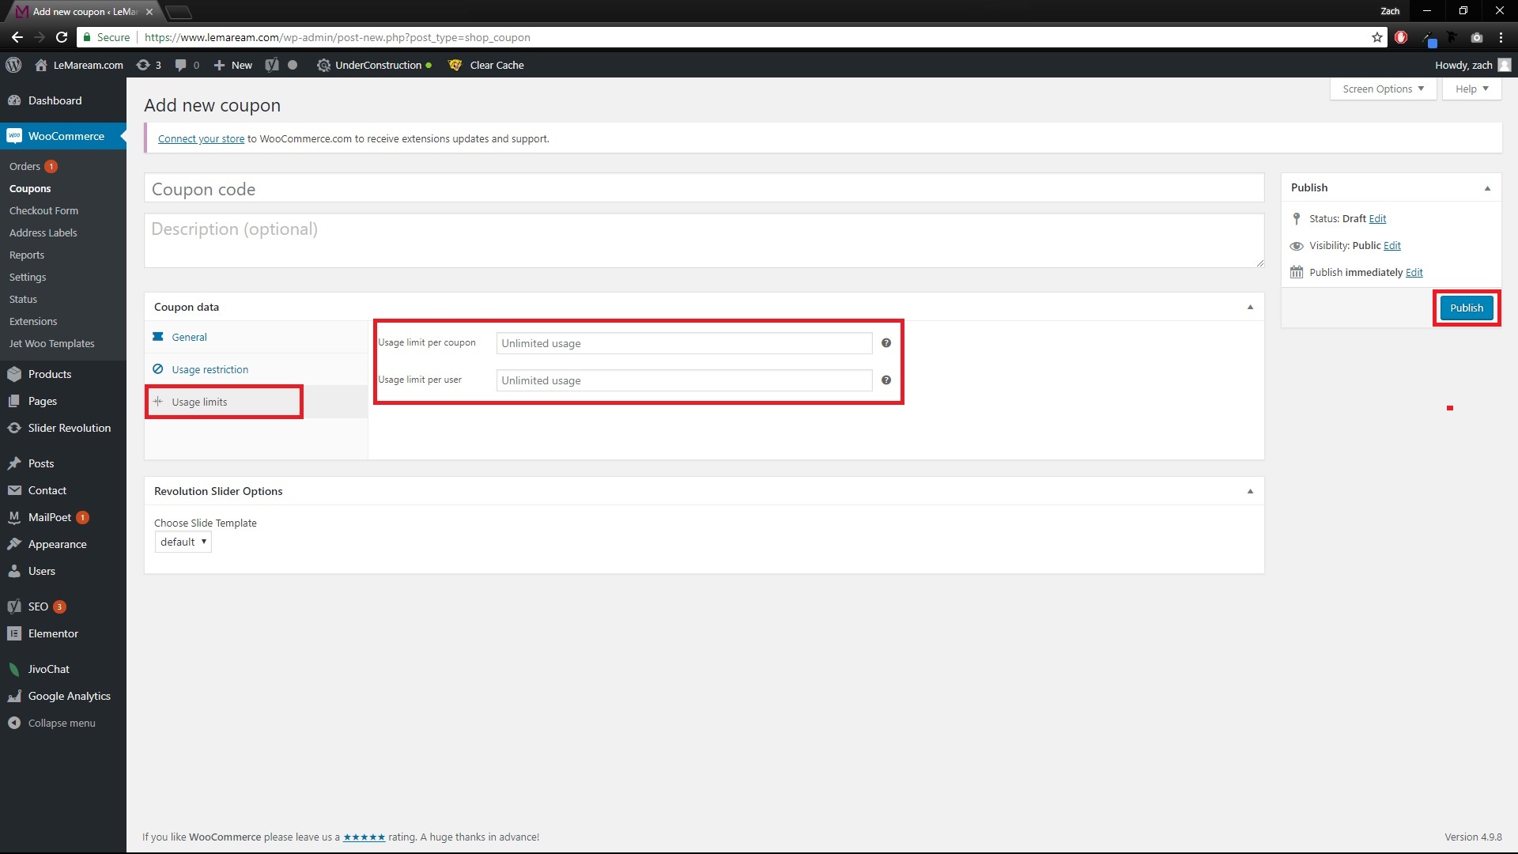Open Chrome three-dot menu
This screenshot has width=1518, height=854.
click(x=1501, y=37)
